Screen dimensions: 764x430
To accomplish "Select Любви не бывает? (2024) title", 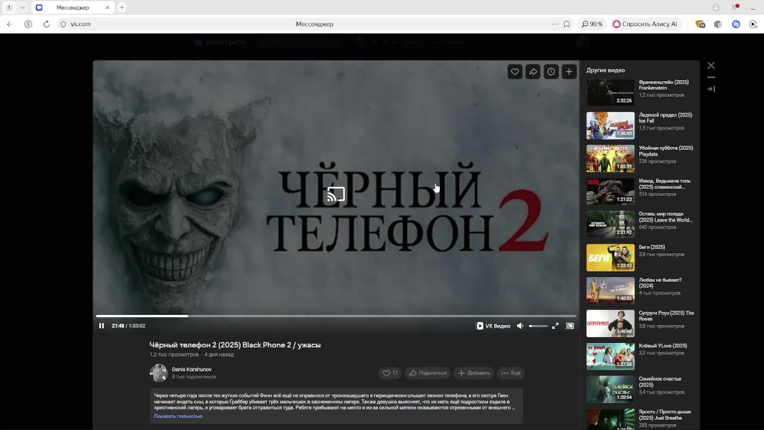I will click(660, 282).
